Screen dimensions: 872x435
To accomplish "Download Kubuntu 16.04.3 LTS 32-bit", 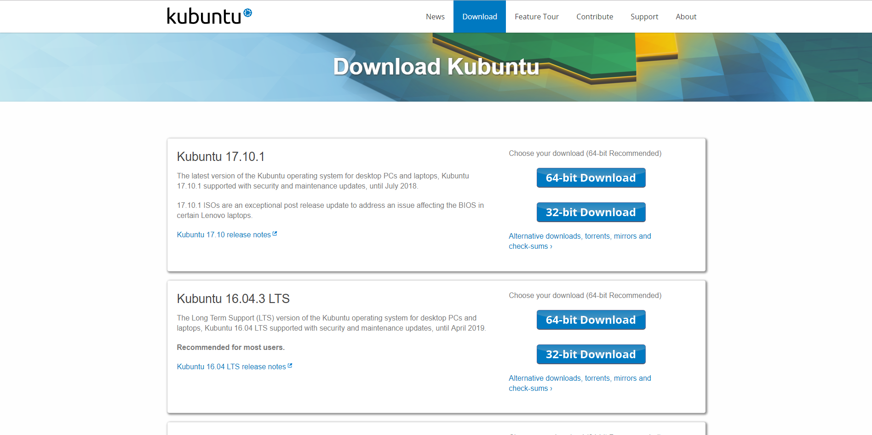I will [591, 354].
